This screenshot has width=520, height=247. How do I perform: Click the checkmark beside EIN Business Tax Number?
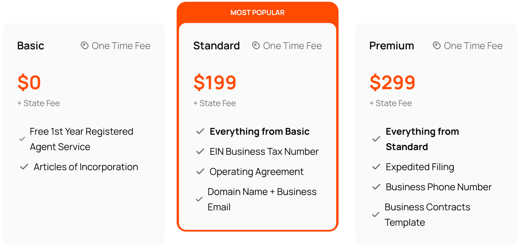(200, 152)
